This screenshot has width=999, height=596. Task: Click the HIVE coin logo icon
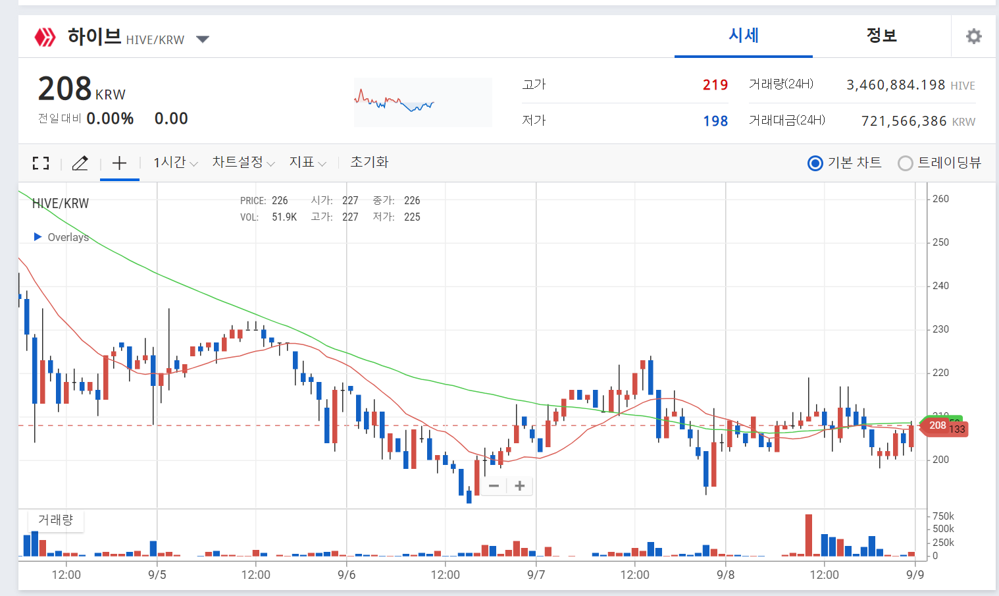point(45,37)
